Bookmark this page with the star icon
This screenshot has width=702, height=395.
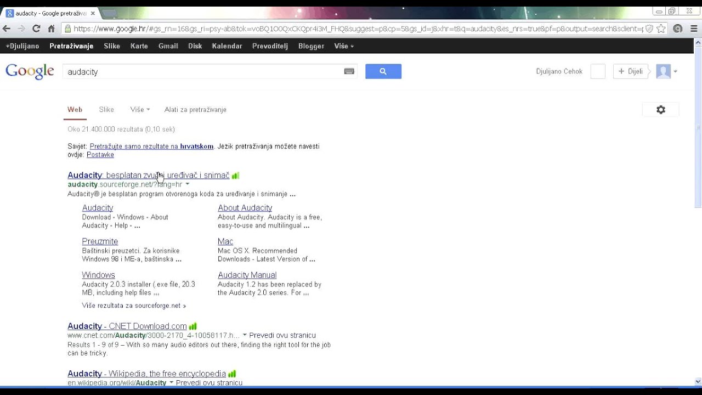(x=661, y=29)
